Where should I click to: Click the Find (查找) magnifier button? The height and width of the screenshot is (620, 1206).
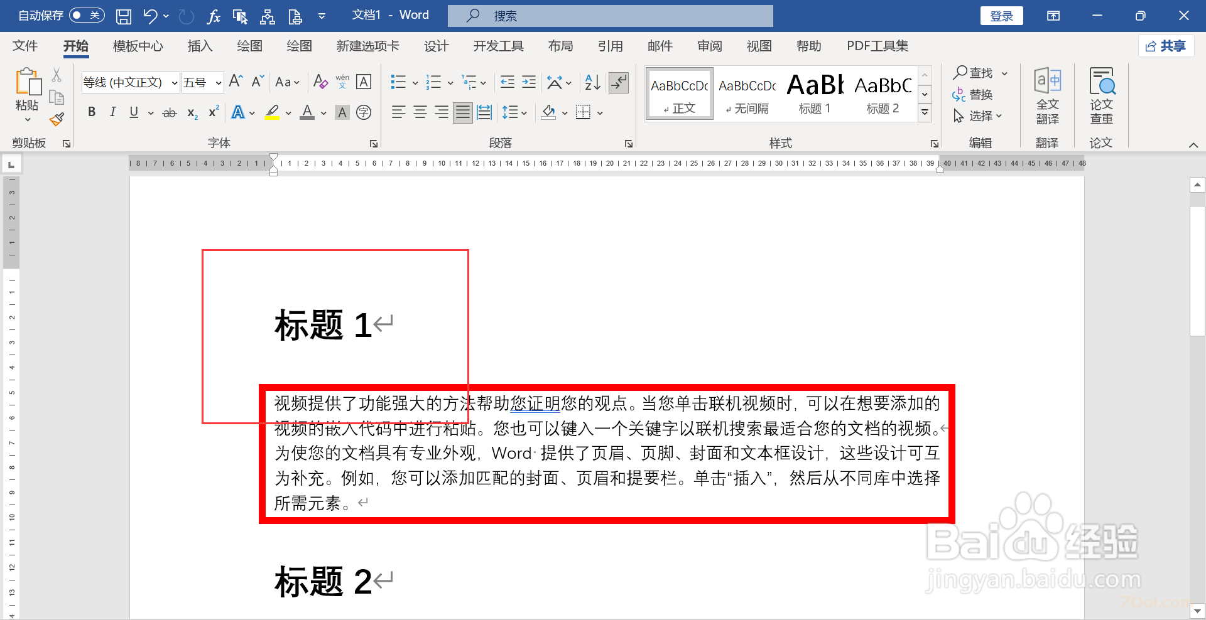(974, 73)
